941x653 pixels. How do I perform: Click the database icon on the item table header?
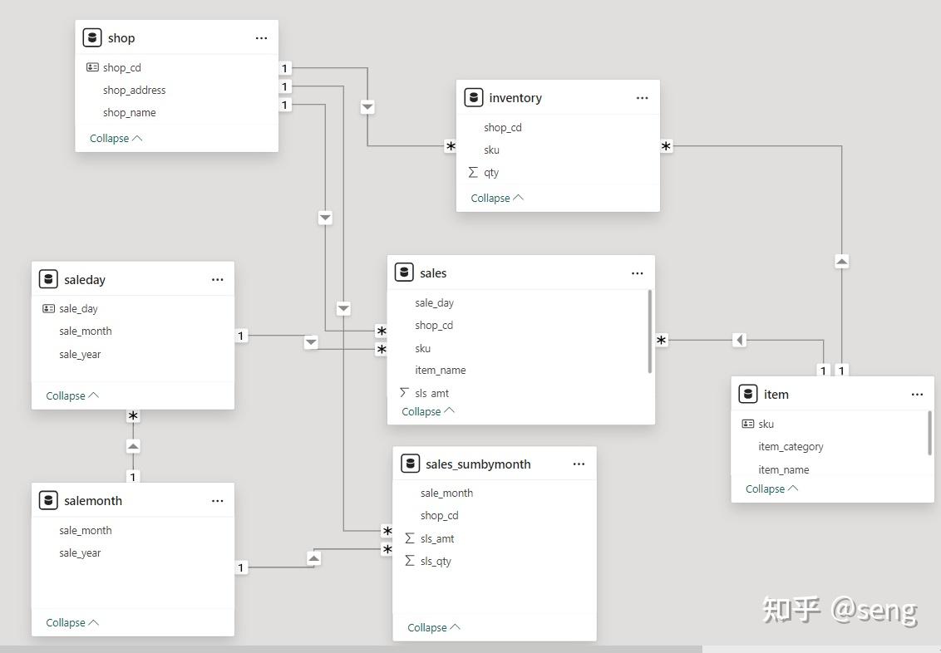746,394
